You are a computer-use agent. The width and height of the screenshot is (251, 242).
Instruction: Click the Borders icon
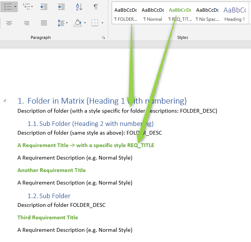point(95,23)
